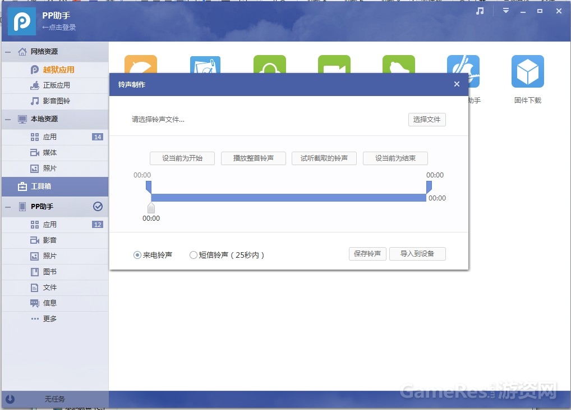Click the 导入到设备 button
Image resolution: width=571 pixels, height=410 pixels.
417,254
